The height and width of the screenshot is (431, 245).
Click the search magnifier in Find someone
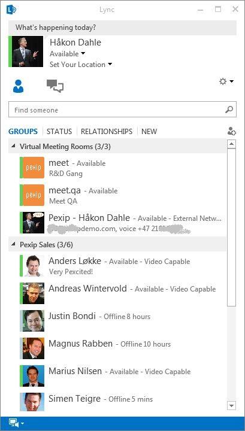coord(229,110)
